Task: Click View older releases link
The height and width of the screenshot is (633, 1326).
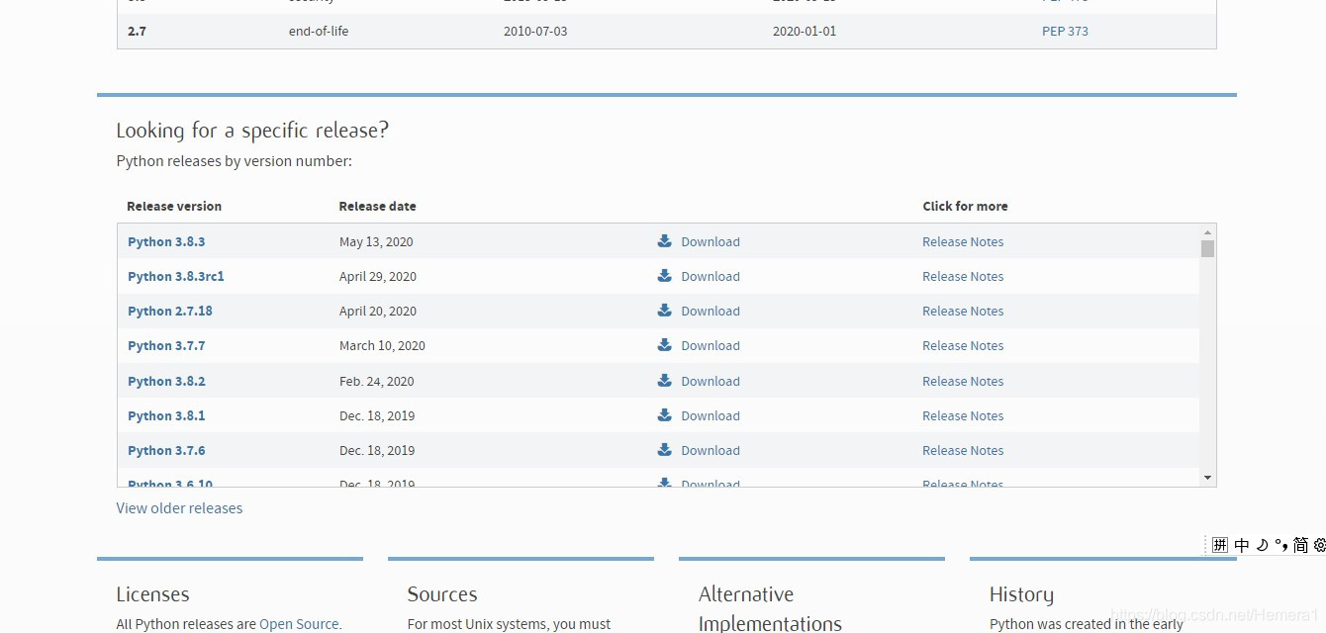Action: coord(179,507)
